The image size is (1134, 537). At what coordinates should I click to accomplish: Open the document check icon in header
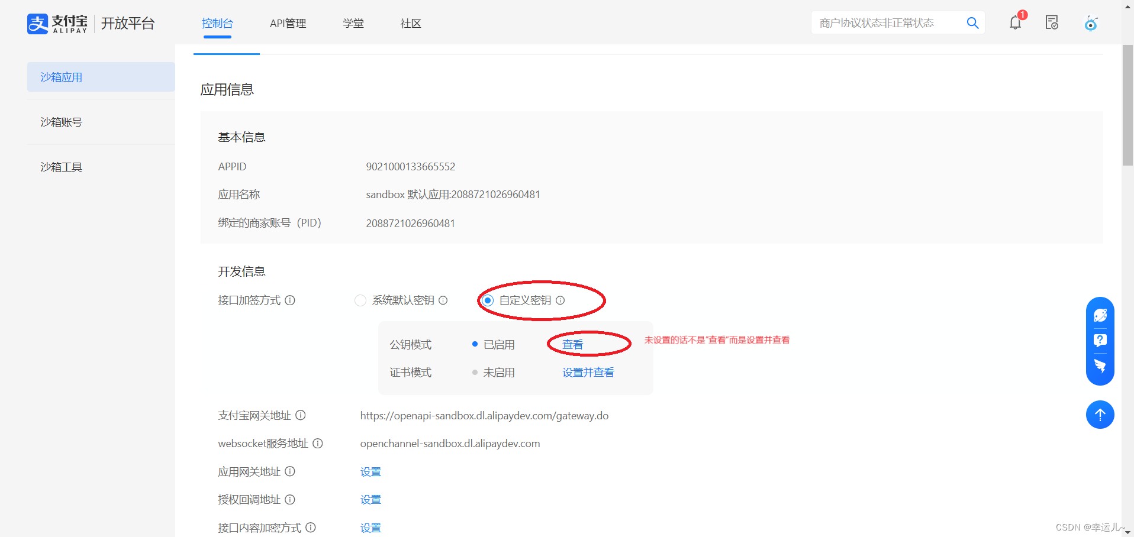tap(1052, 22)
